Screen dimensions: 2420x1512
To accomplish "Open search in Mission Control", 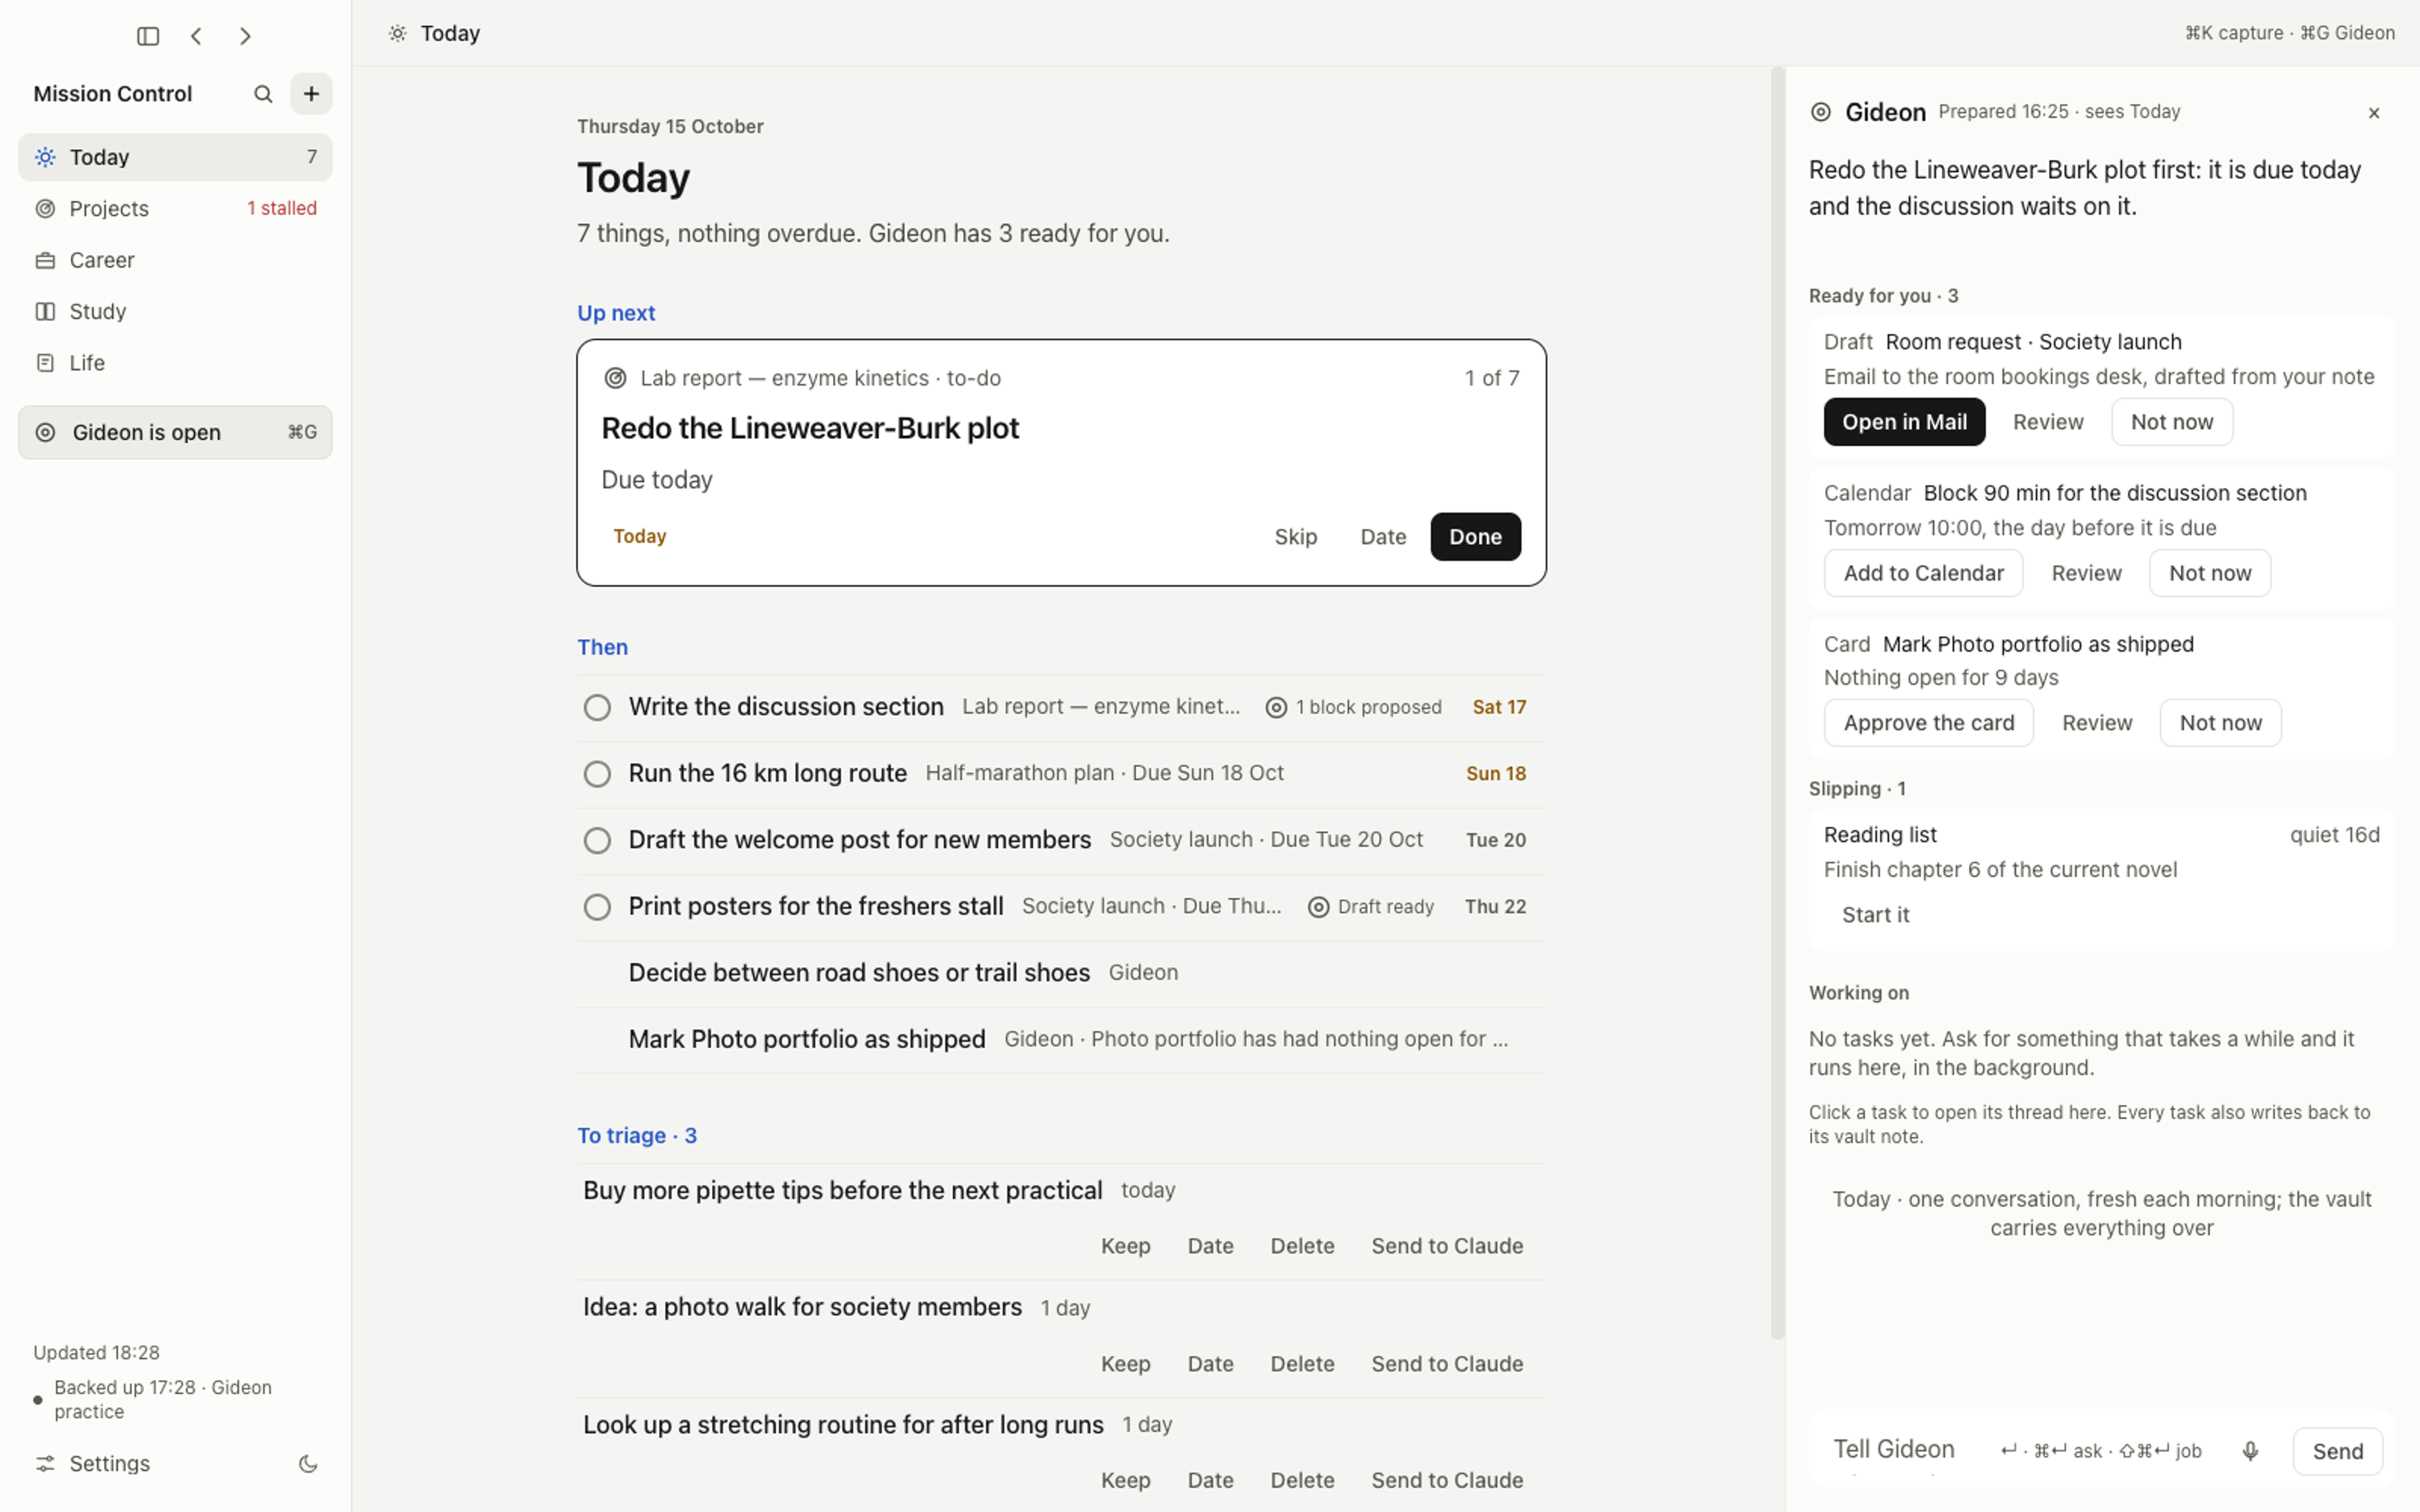I will coord(263,94).
